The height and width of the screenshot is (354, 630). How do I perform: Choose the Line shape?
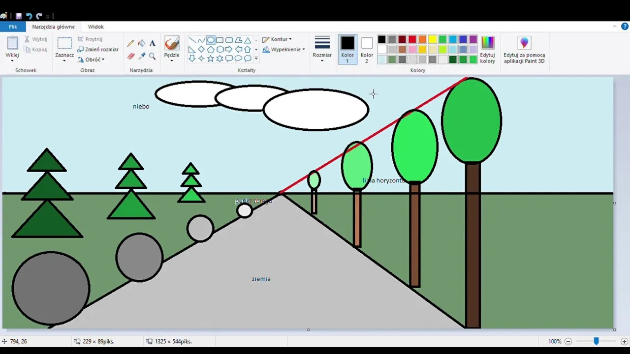pyautogui.click(x=192, y=40)
